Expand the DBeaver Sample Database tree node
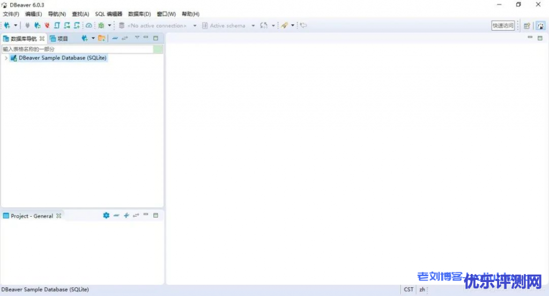Screen dimensions: 549x296 tap(6, 58)
